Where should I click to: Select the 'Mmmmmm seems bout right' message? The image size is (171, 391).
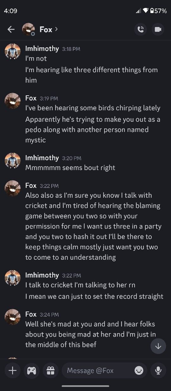pyautogui.click(x=70, y=168)
